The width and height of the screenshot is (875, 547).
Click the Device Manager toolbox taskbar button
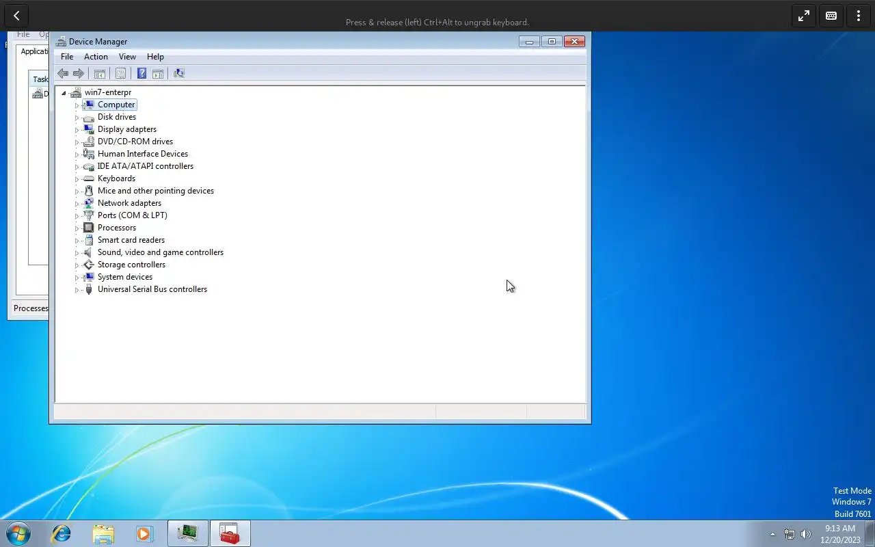230,533
